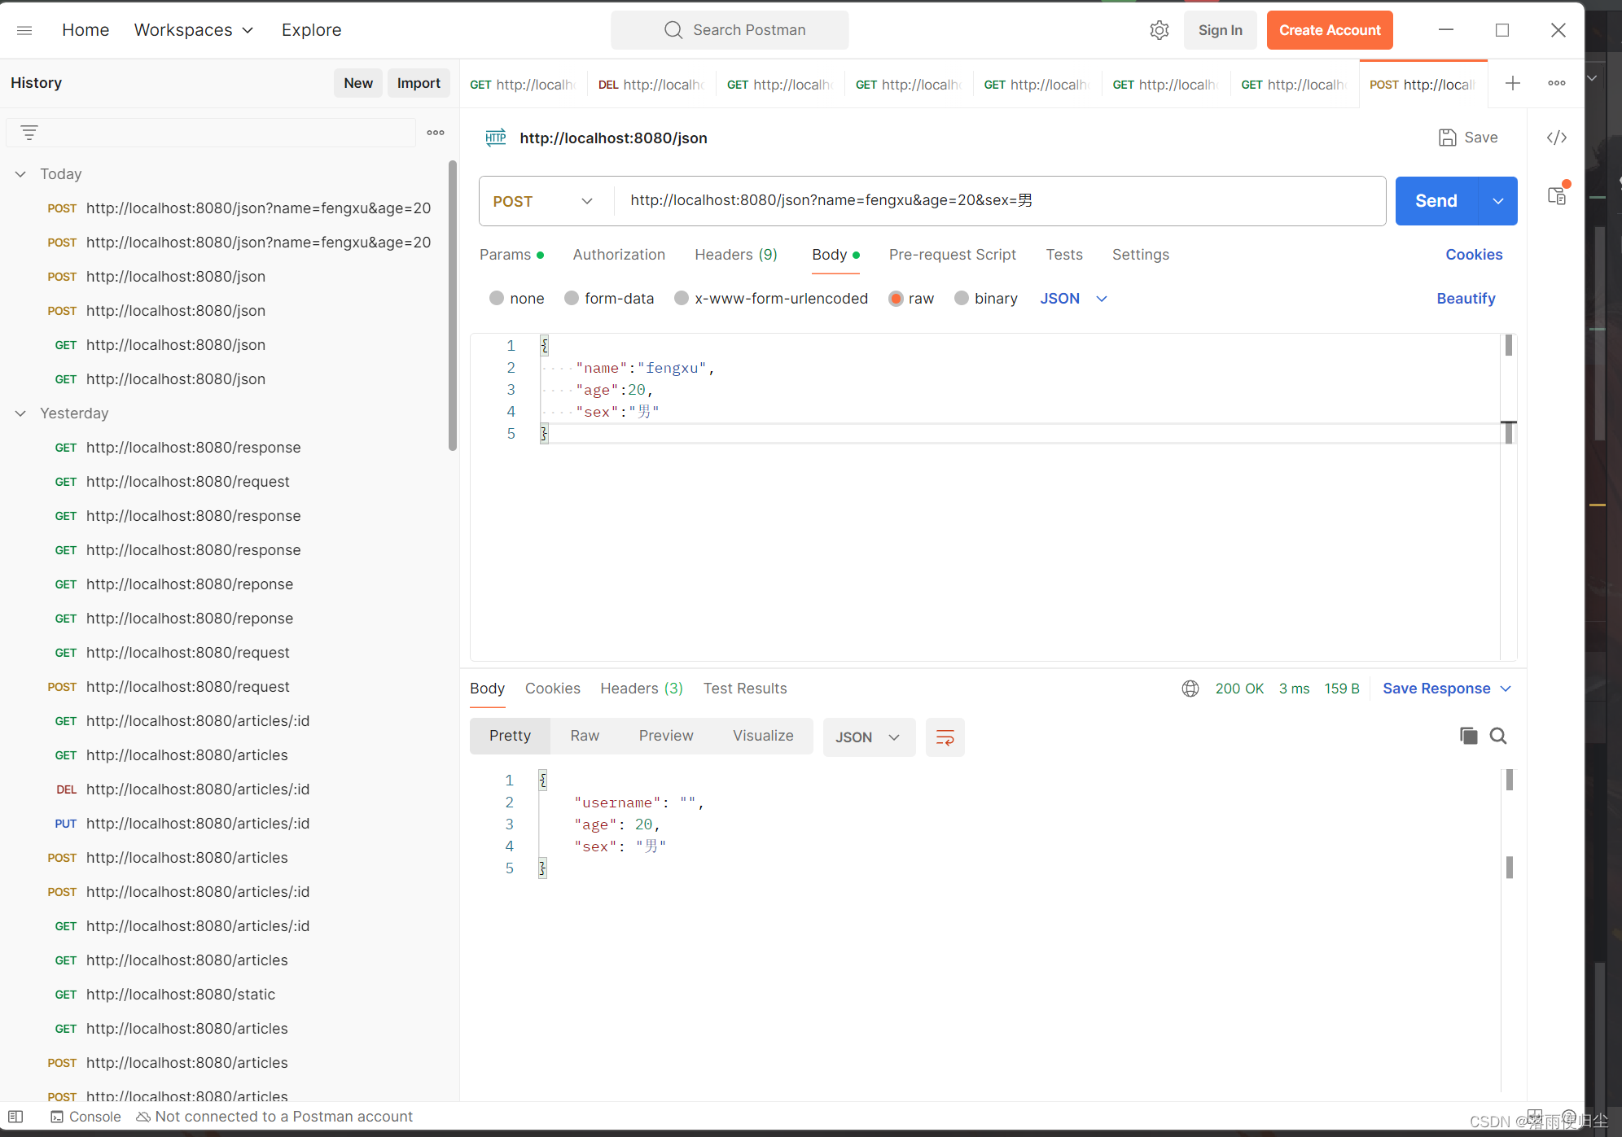Image resolution: width=1622 pixels, height=1137 pixels.
Task: Click the search magnifier in Search Postman
Action: pos(673,30)
